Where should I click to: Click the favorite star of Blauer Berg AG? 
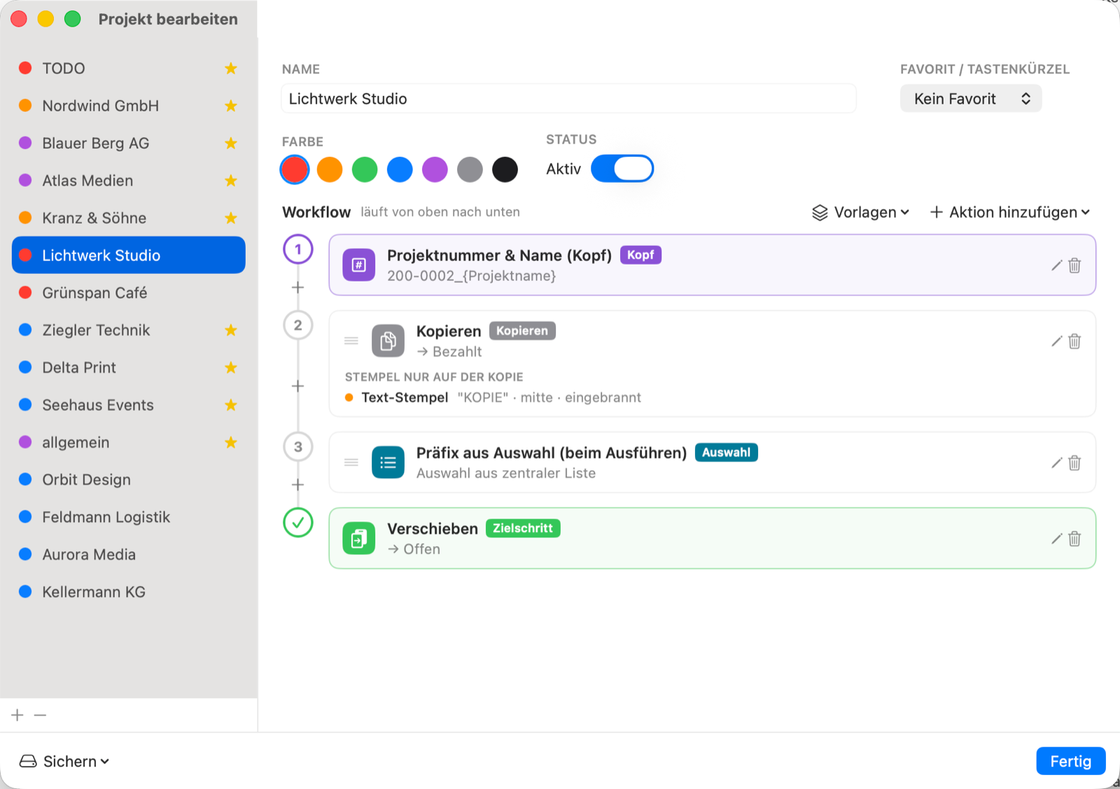click(x=231, y=143)
